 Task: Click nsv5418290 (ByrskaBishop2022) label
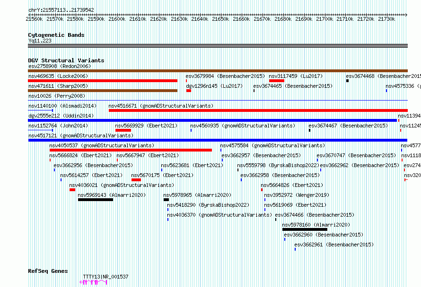point(208,205)
